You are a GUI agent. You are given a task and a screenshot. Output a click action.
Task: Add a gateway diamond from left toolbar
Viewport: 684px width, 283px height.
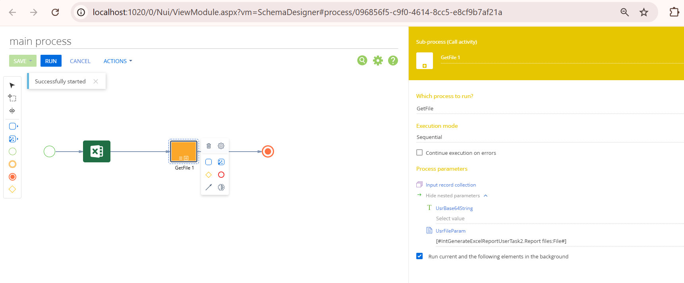[12, 189]
